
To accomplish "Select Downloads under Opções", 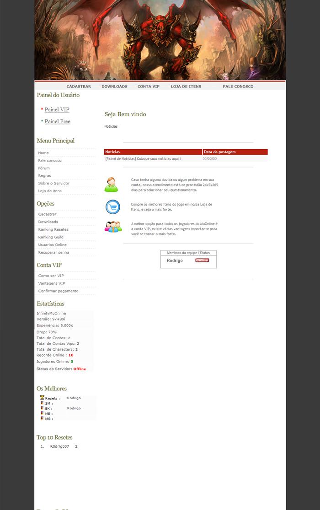I will [x=48, y=222].
